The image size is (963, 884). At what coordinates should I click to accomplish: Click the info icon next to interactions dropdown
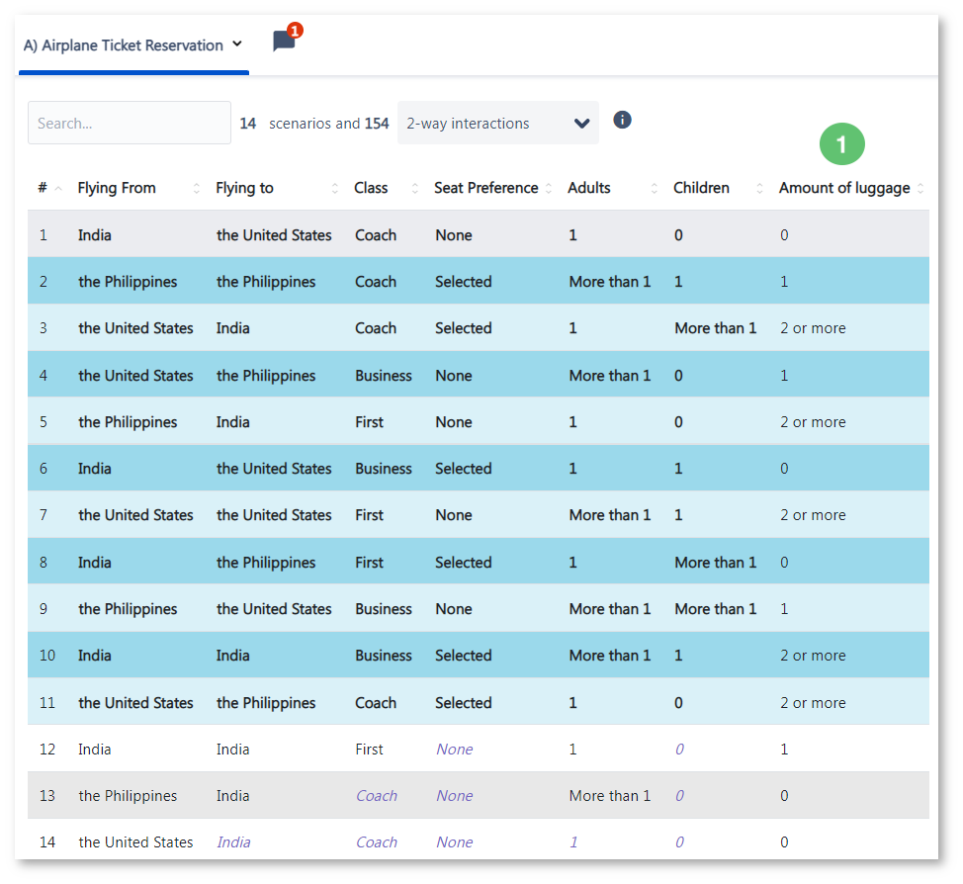(x=622, y=120)
